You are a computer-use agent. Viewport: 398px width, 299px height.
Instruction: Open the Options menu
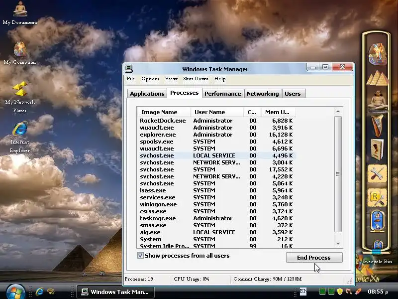tap(150, 79)
